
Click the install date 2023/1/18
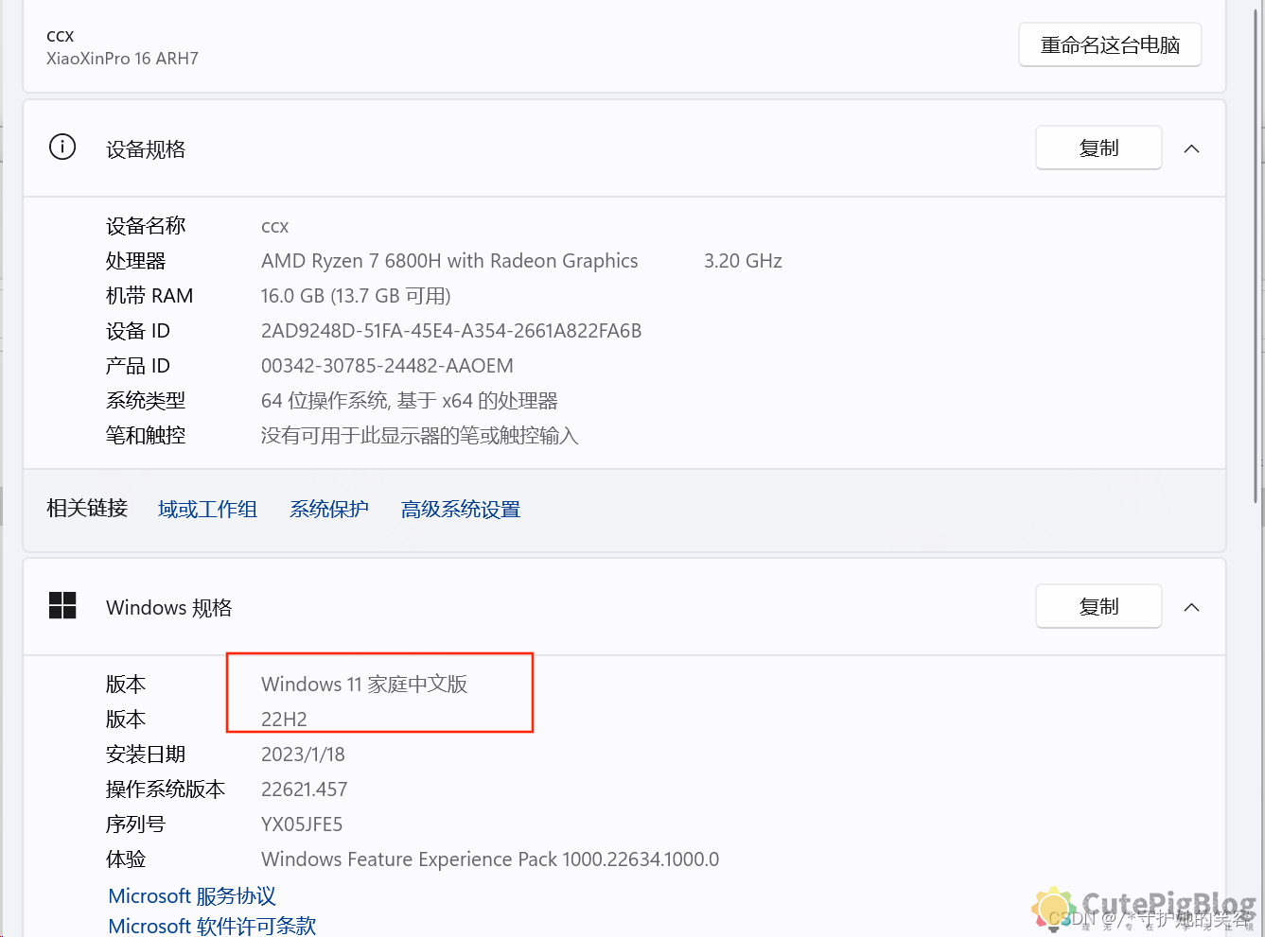(304, 754)
